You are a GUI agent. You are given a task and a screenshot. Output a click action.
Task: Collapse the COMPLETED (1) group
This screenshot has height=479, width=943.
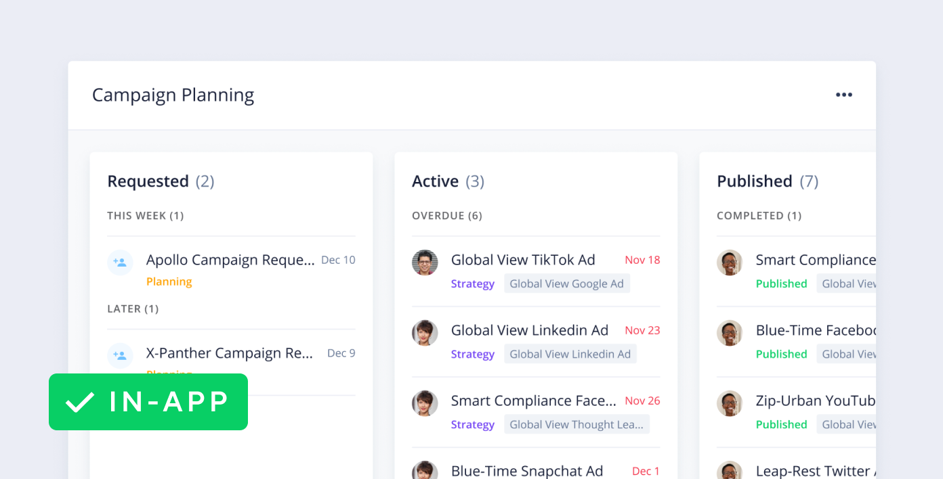click(759, 216)
